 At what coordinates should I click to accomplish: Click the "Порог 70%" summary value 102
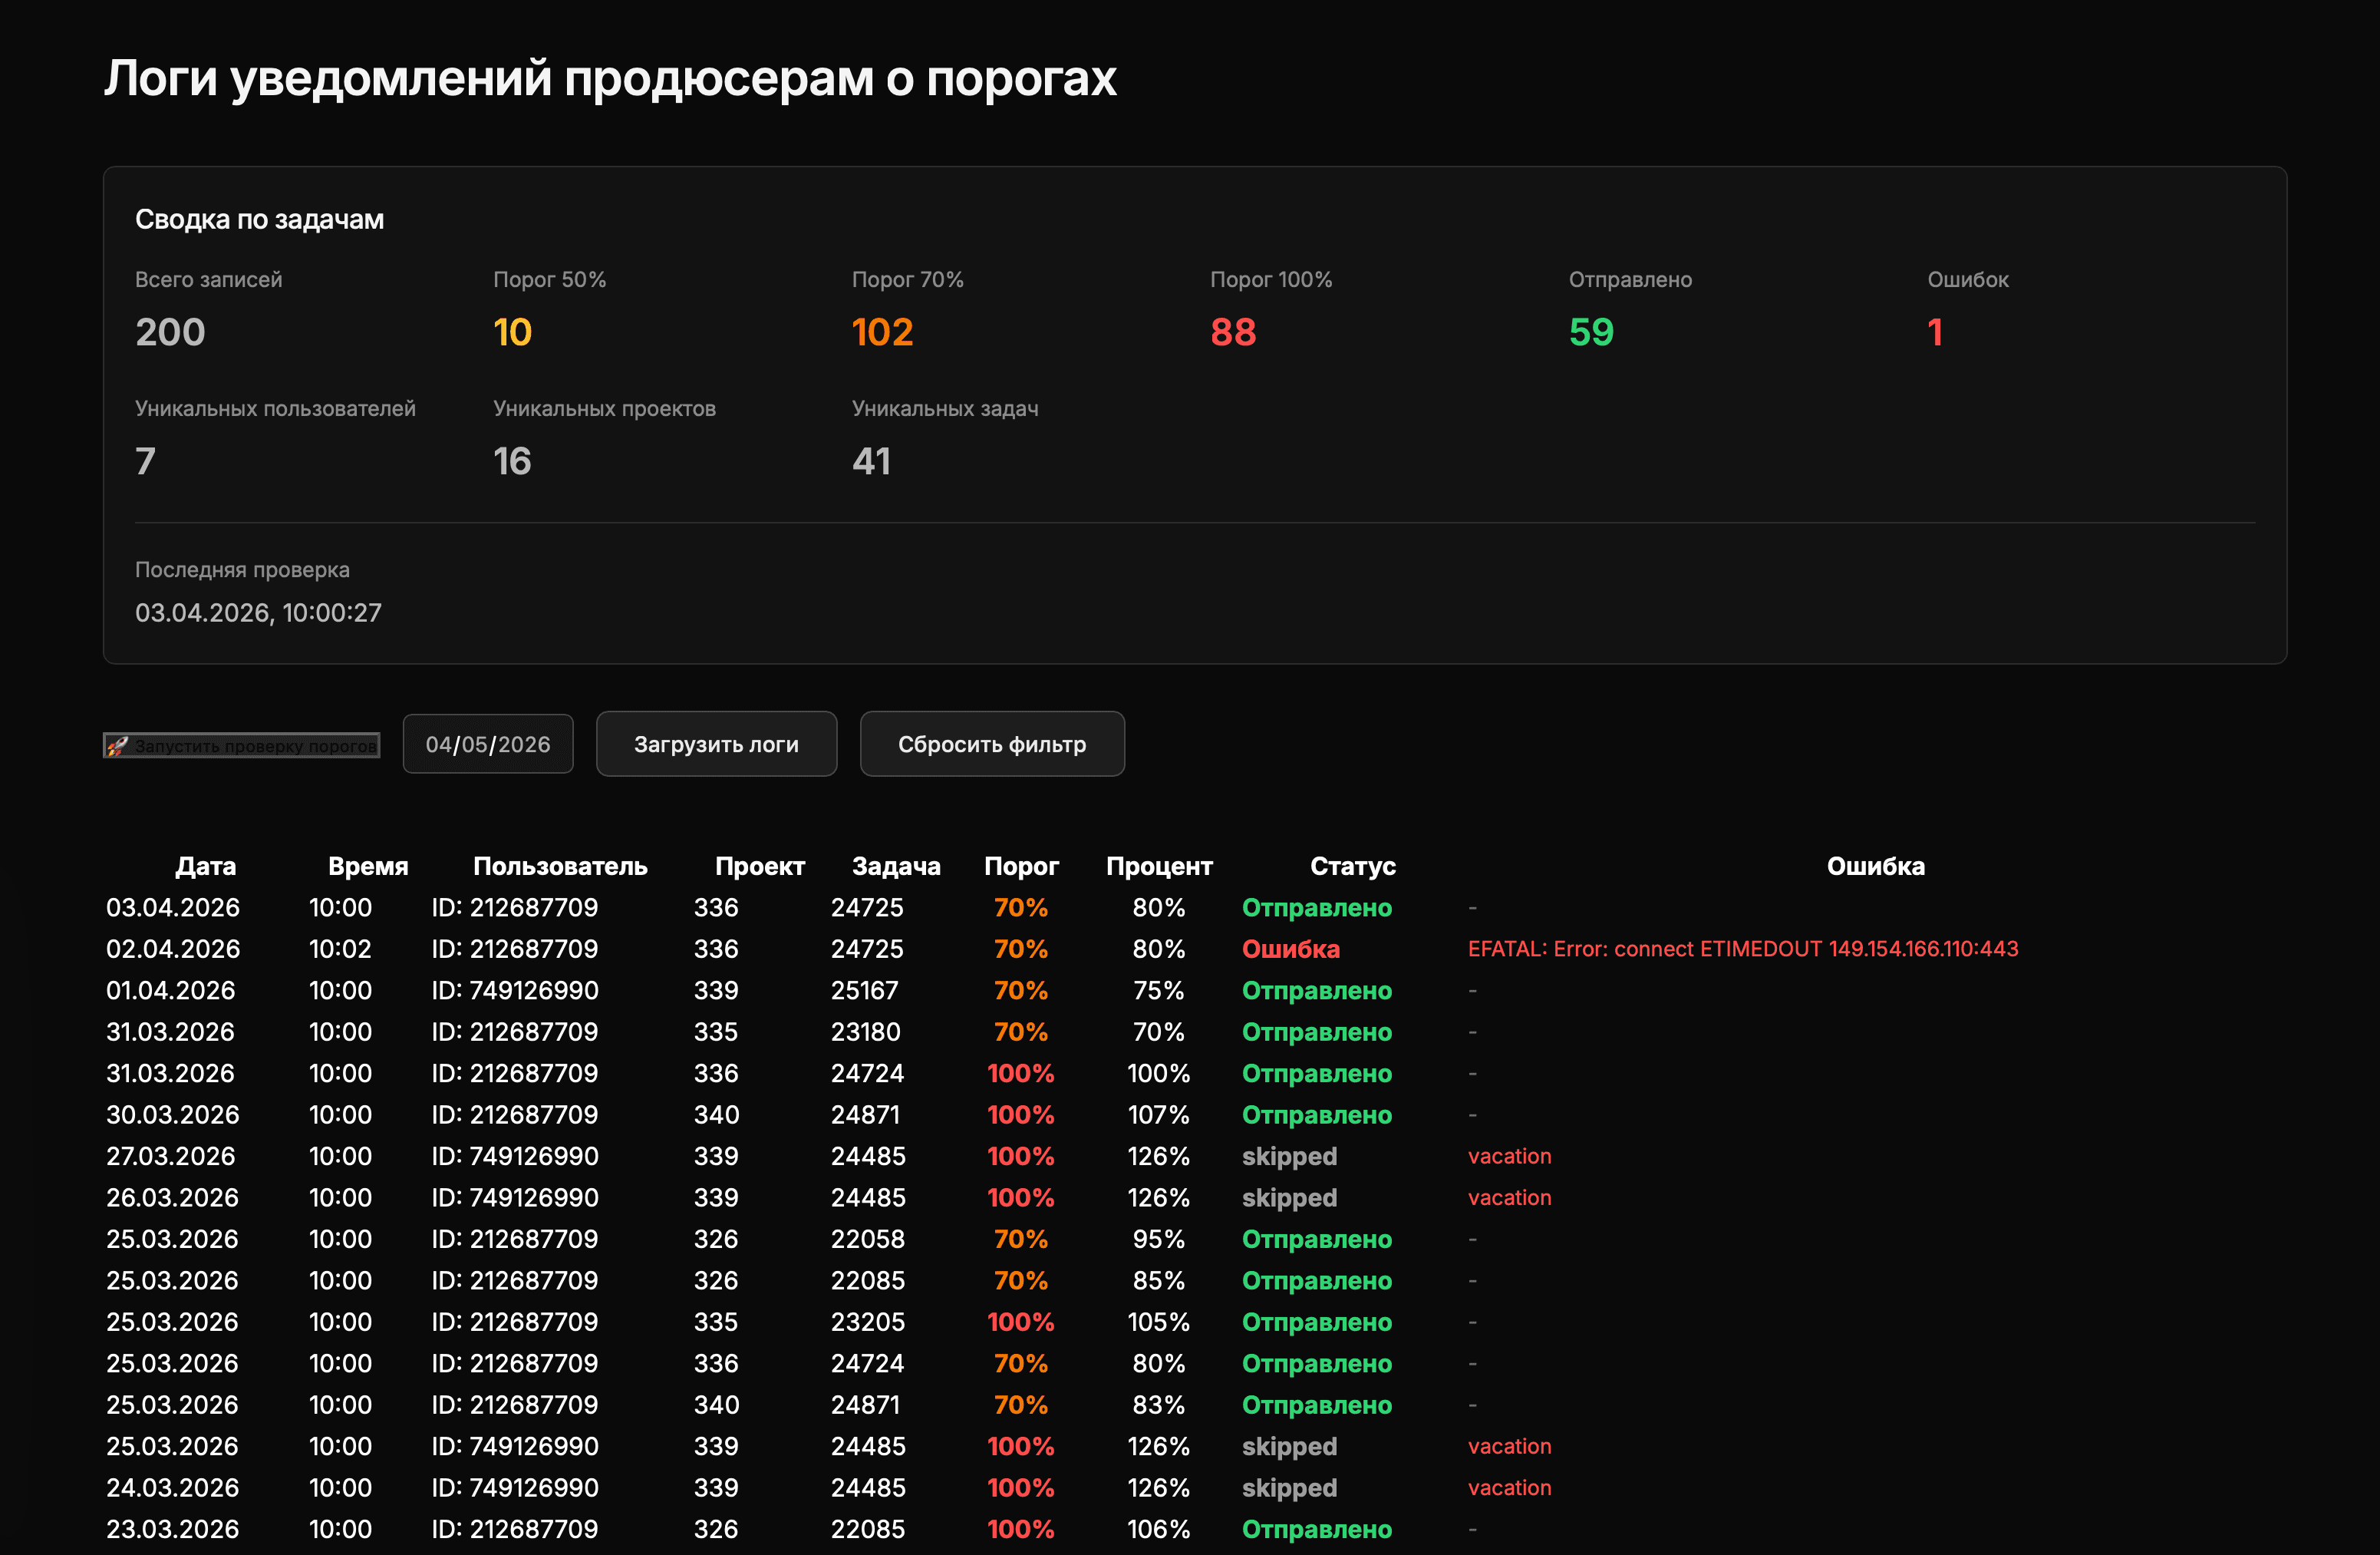pos(882,332)
